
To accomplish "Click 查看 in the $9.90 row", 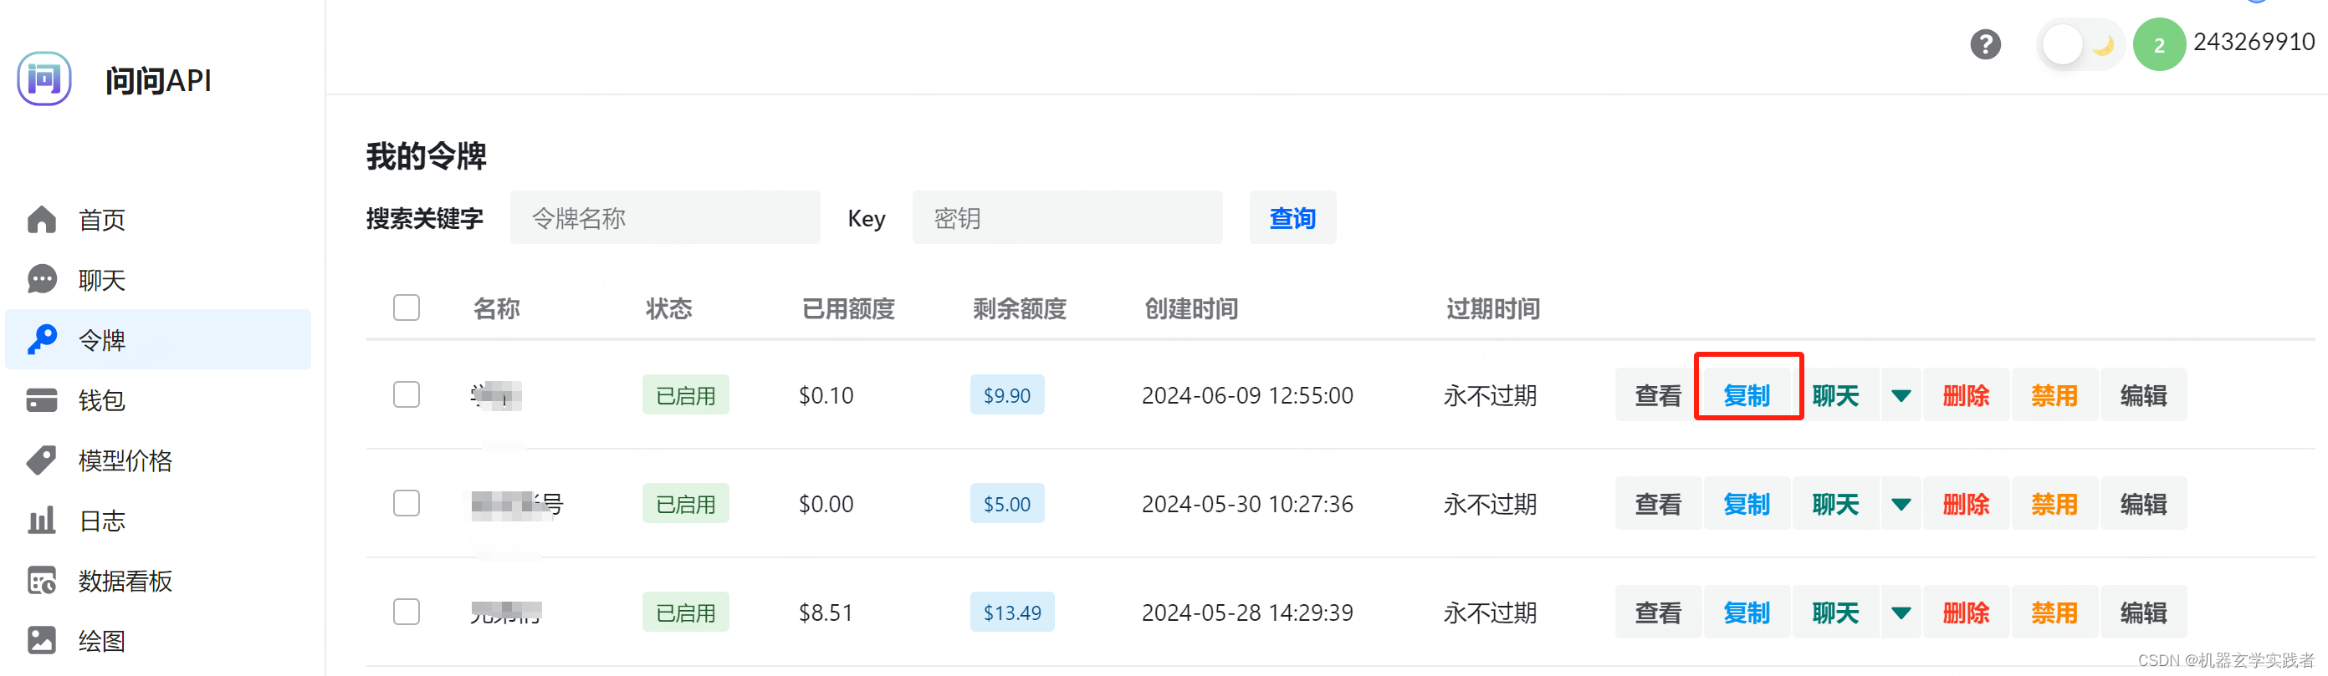I will tap(1657, 395).
